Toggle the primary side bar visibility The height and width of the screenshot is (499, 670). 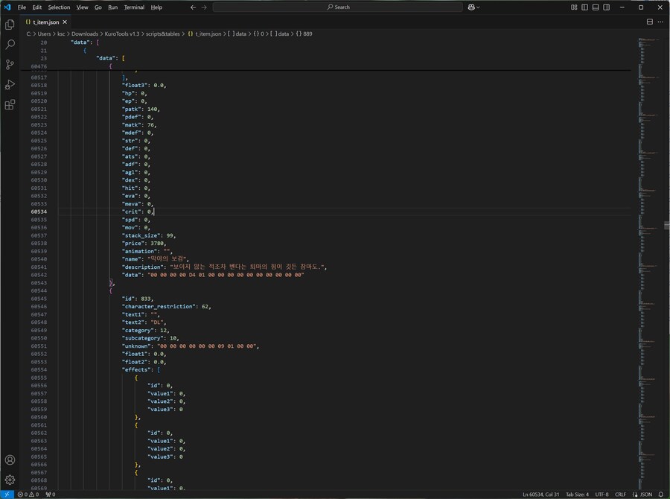pos(585,7)
